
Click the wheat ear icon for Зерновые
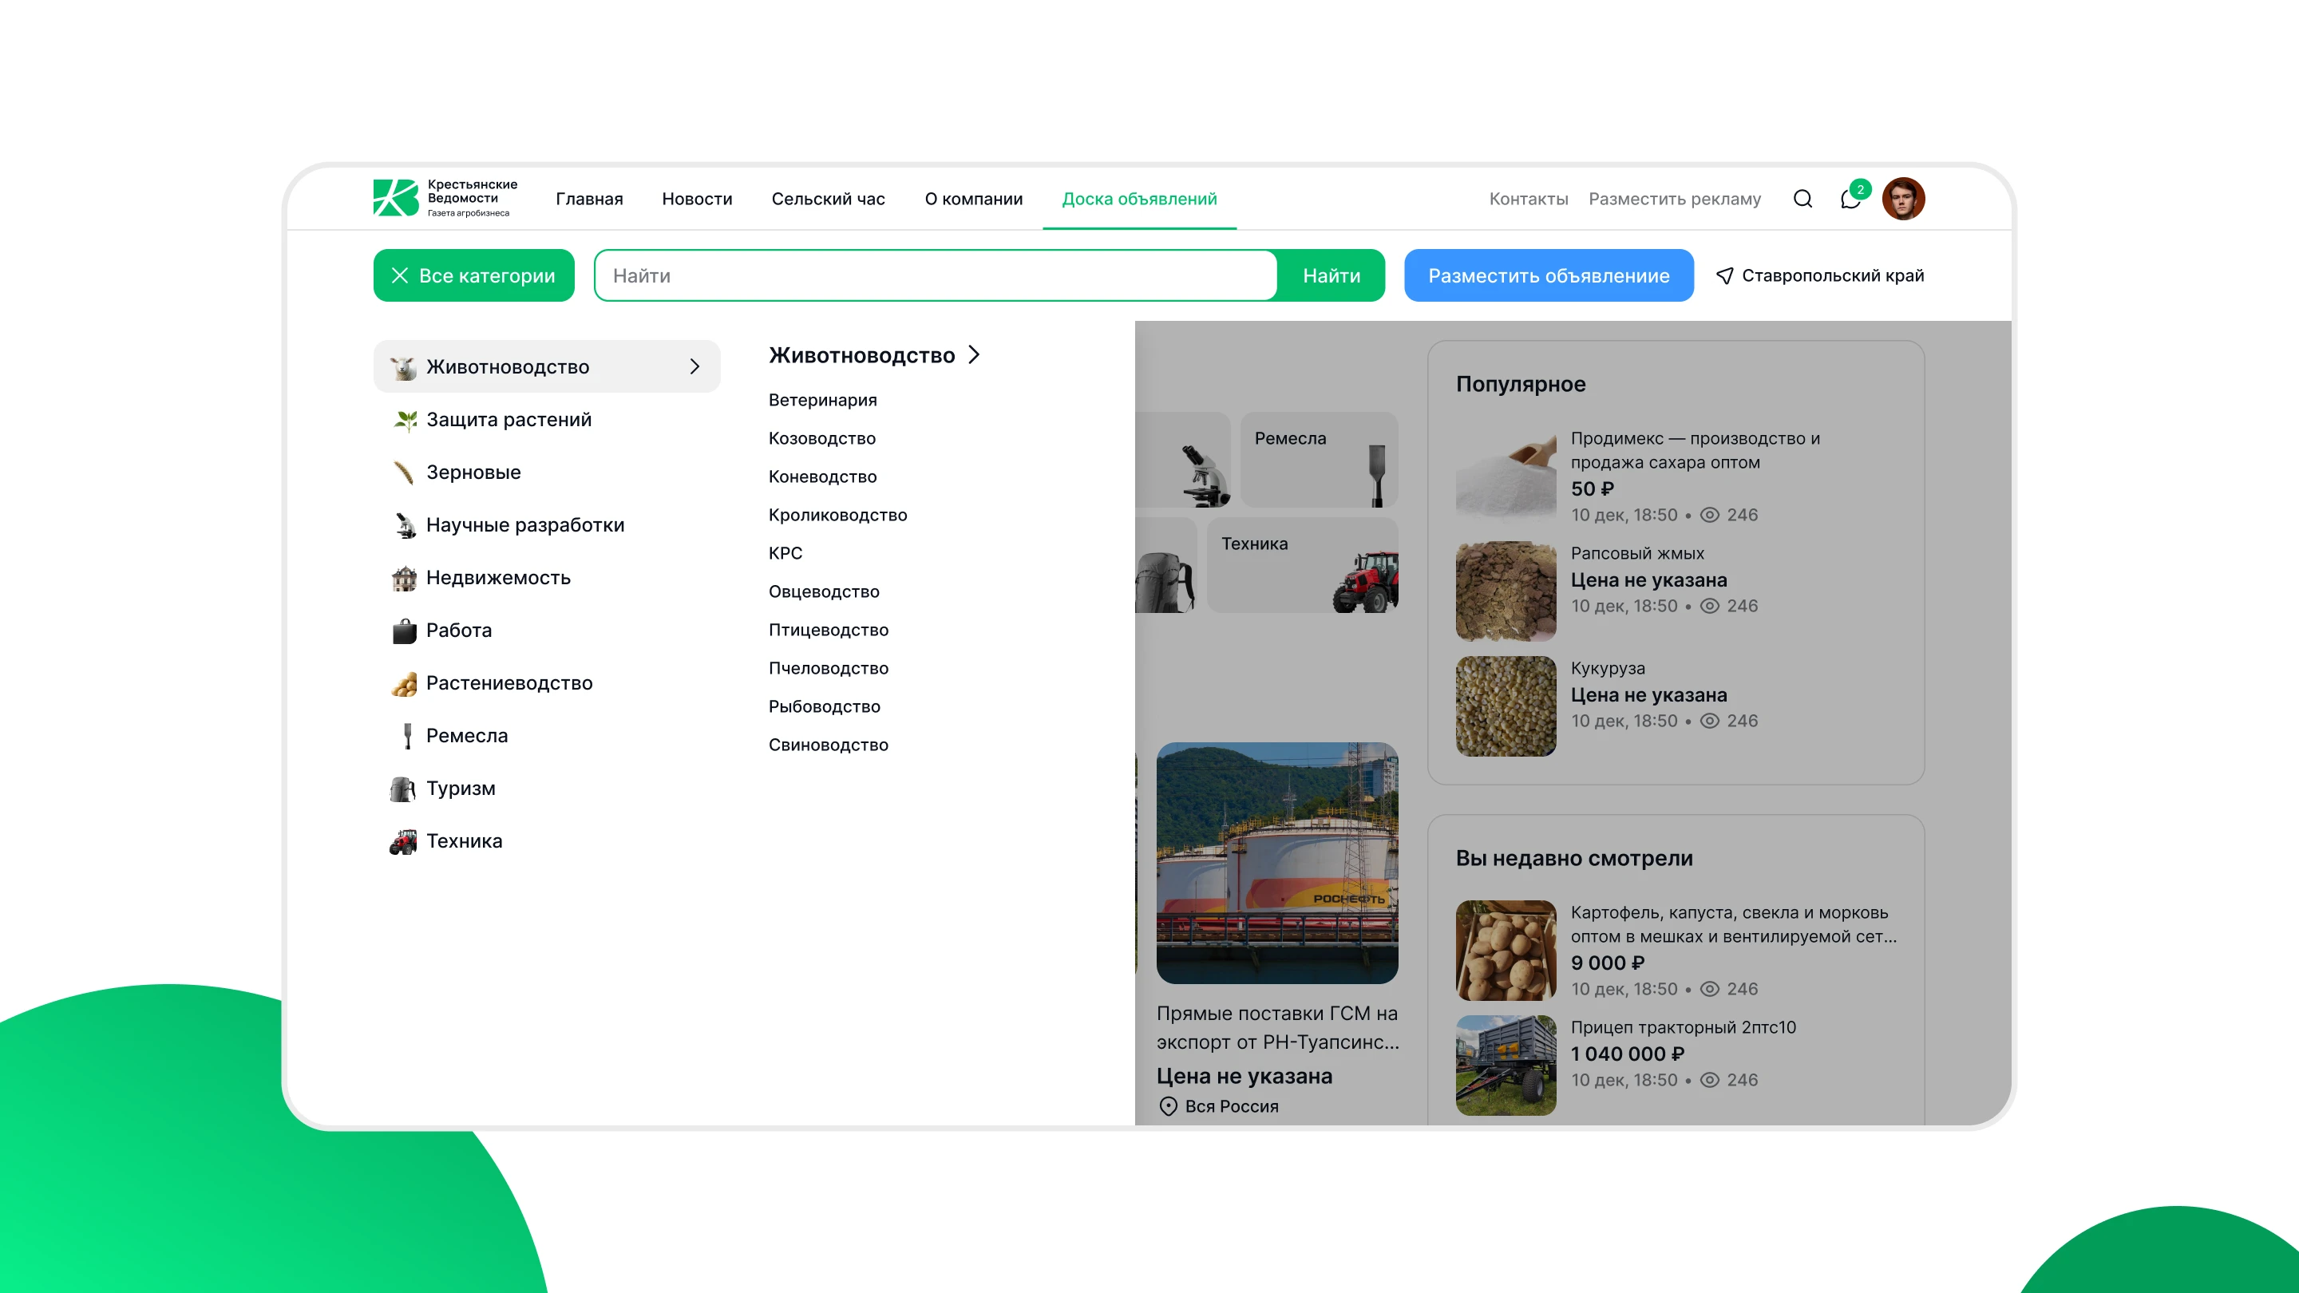(x=403, y=472)
